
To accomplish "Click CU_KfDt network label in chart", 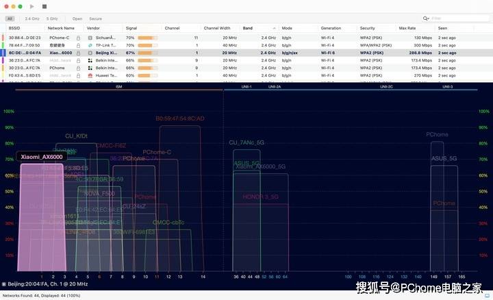I will coord(76,136).
